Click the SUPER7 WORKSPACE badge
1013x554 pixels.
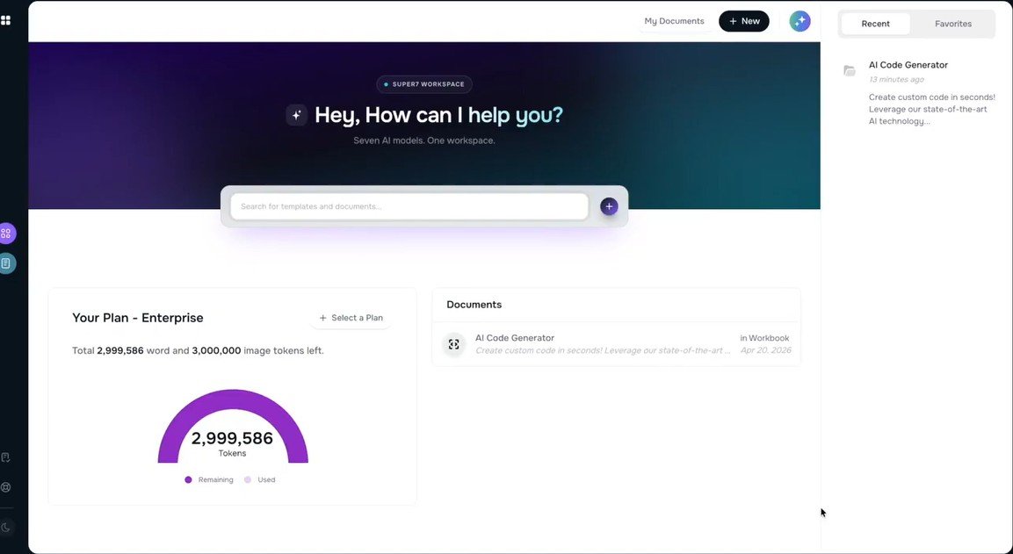click(x=424, y=84)
